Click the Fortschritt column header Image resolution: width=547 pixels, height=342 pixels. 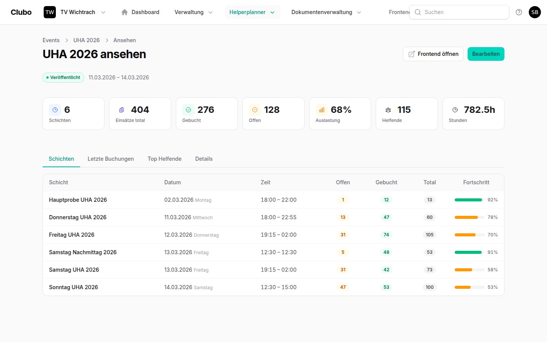[476, 182]
